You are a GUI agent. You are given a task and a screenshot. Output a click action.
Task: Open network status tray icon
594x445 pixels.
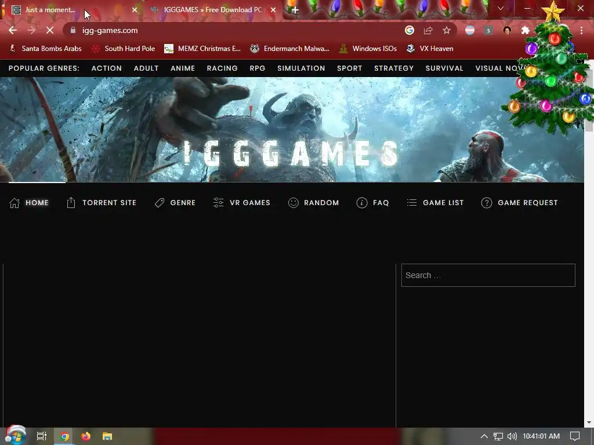pos(498,436)
